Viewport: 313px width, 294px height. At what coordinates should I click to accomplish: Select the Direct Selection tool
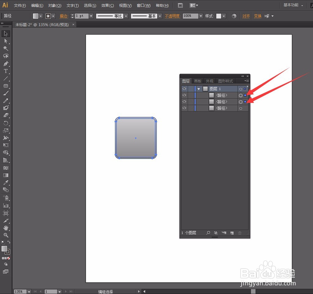(x=6, y=41)
